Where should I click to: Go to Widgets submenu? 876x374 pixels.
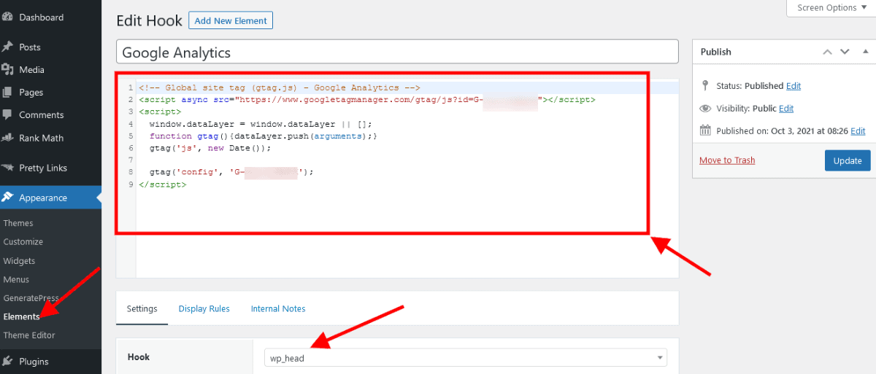19,260
